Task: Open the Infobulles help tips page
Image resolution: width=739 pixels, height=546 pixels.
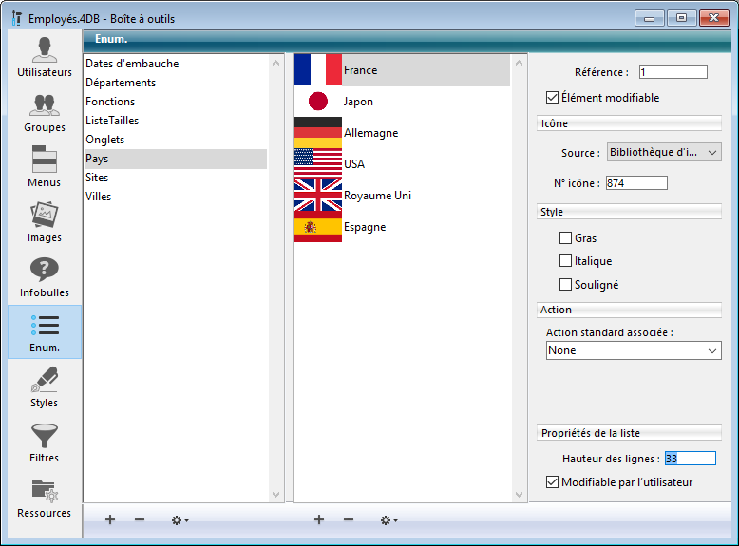Action: click(x=44, y=276)
